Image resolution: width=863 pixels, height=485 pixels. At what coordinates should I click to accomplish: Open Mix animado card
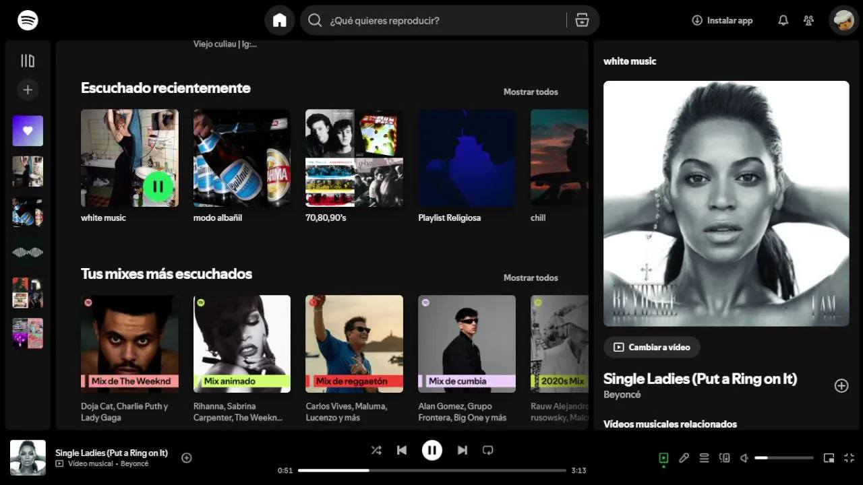[242, 359]
